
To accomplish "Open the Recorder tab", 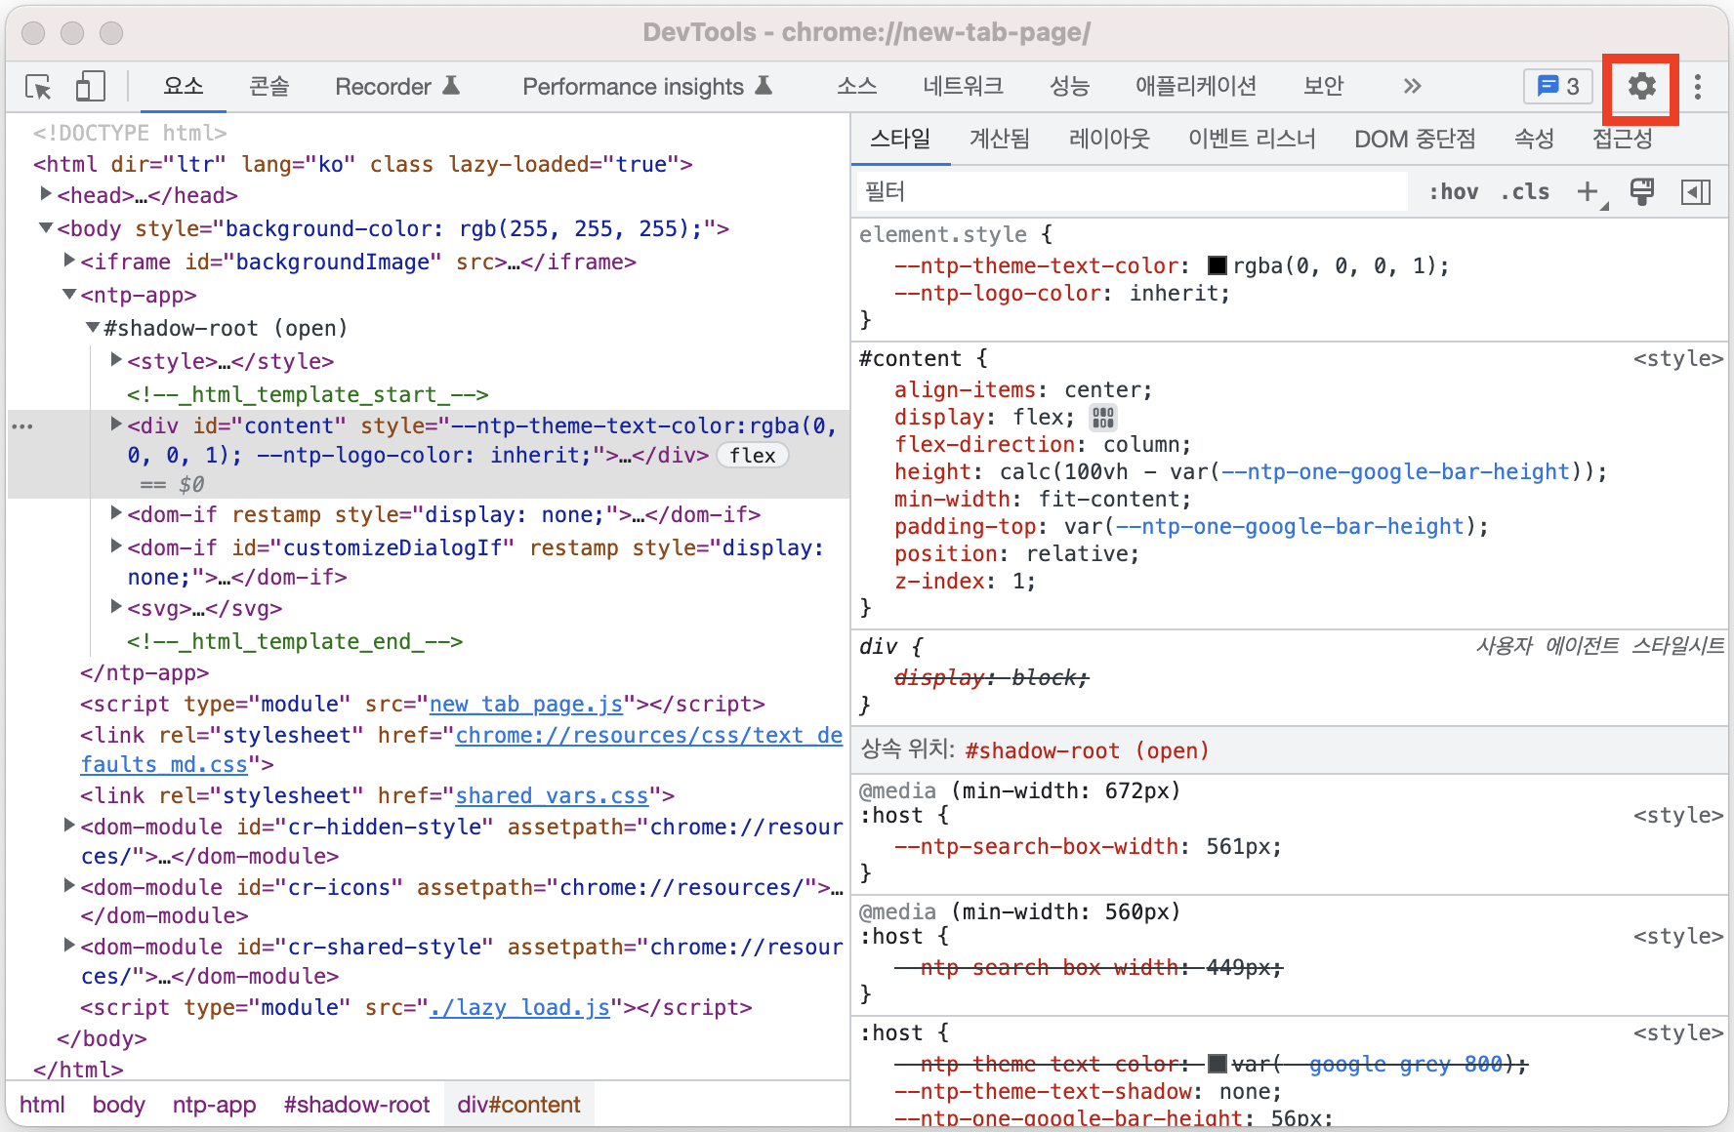I will (396, 87).
